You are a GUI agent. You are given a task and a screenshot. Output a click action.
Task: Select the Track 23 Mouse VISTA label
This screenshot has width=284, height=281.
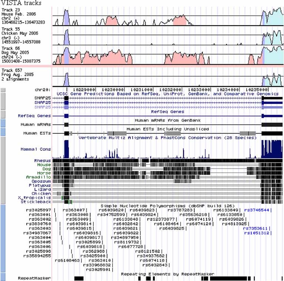[x=23, y=16]
